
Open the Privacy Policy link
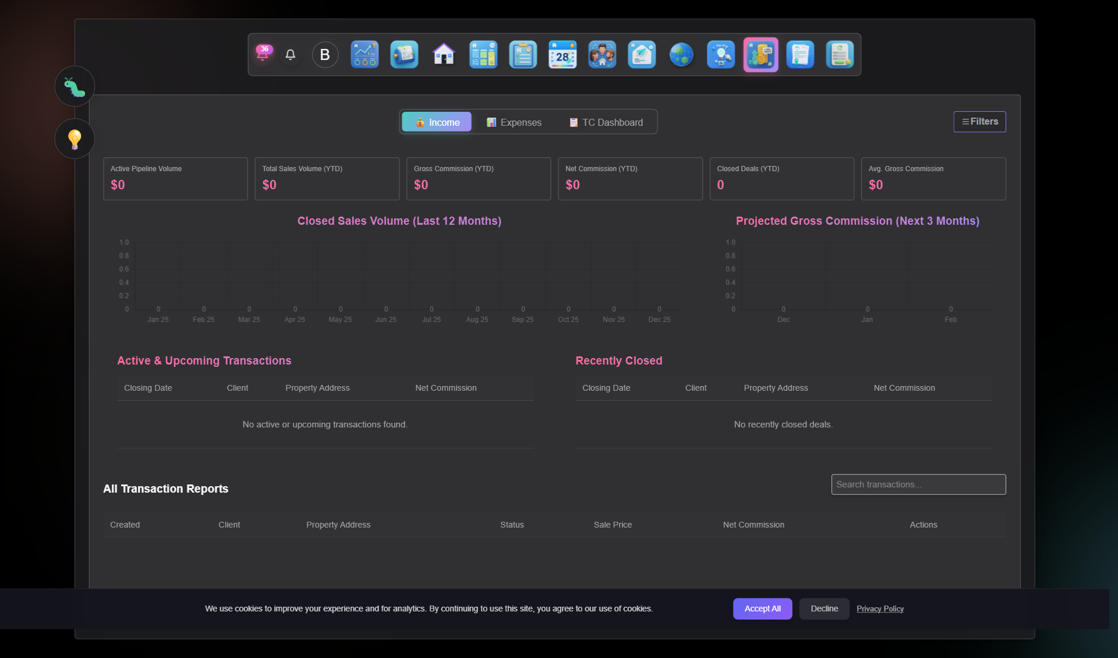click(880, 609)
